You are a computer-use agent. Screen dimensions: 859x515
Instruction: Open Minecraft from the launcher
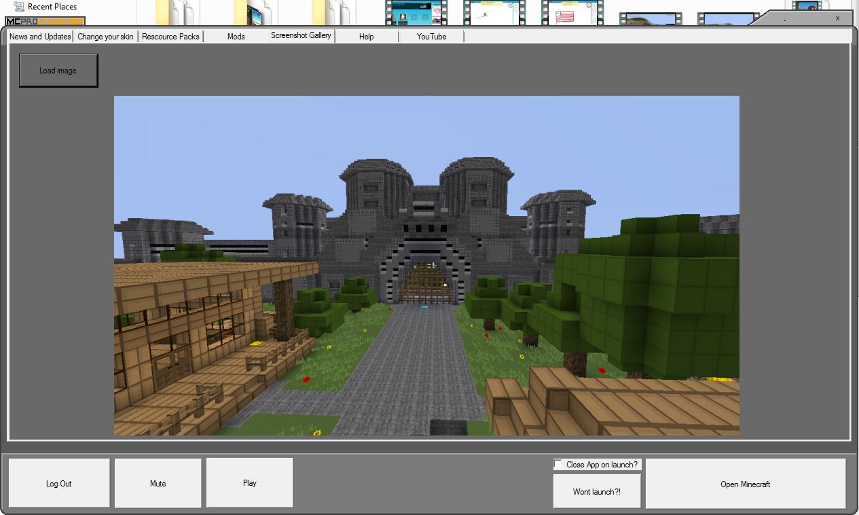point(745,484)
